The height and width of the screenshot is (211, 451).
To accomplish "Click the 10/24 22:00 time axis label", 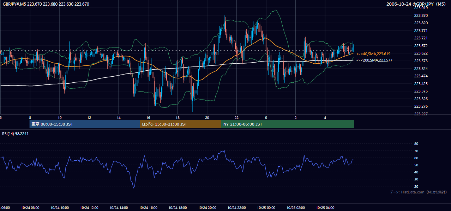I will pyautogui.click(x=236, y=208).
